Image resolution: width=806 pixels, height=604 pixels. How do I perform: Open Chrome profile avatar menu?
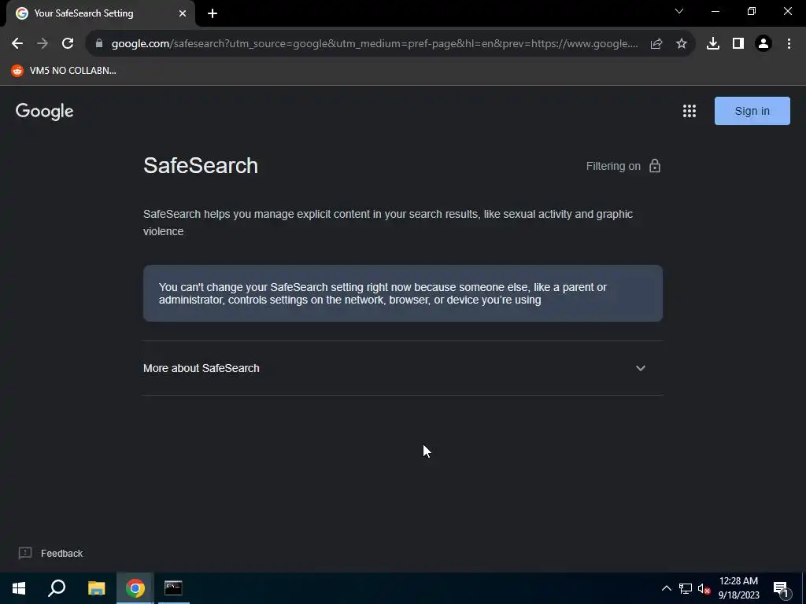pos(763,44)
